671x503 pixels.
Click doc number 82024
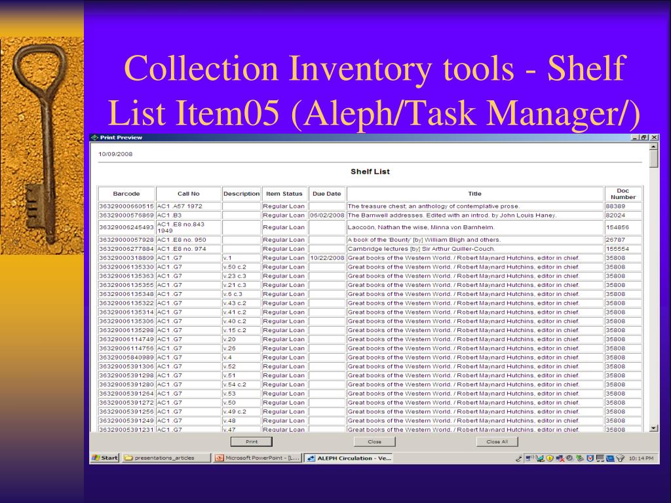tap(615, 215)
